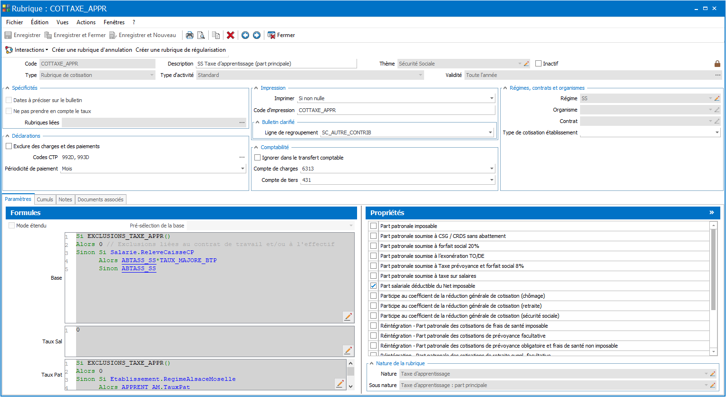
Task: Toggle the Mode étendu checkbox
Action: (x=12, y=226)
